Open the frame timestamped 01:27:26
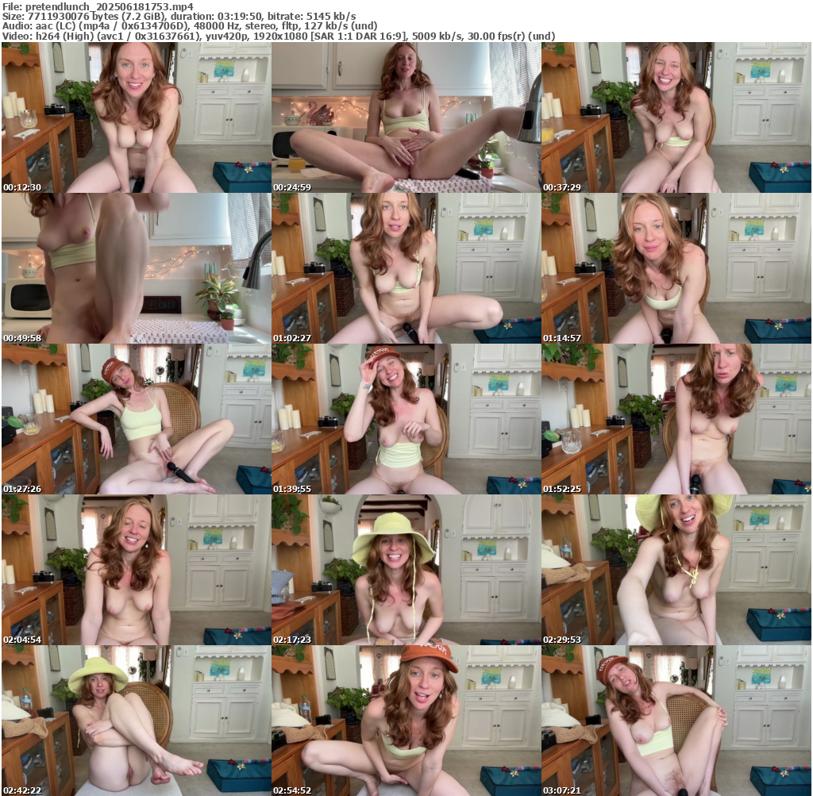This screenshot has height=796, width=813. 136,419
